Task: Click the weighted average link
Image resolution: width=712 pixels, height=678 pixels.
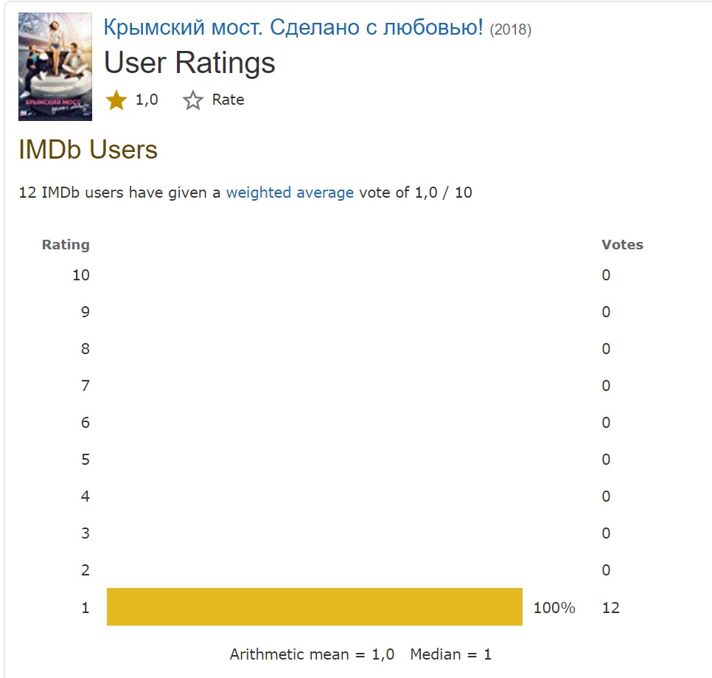Action: [290, 193]
